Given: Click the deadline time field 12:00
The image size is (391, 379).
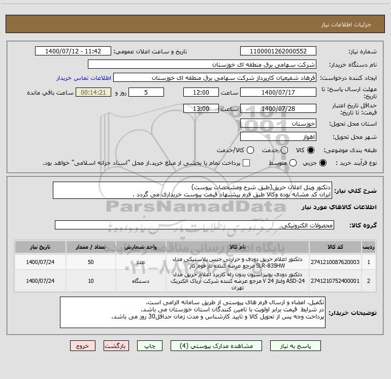Looking at the screenshot, I should [201, 92].
